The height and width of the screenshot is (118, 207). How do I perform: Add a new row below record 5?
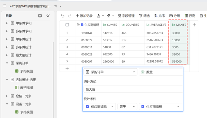67,68
